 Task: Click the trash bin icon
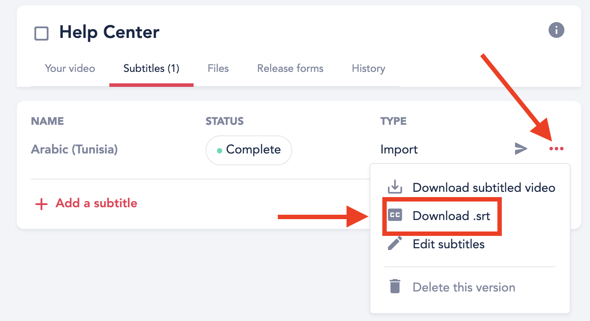pyautogui.click(x=395, y=287)
